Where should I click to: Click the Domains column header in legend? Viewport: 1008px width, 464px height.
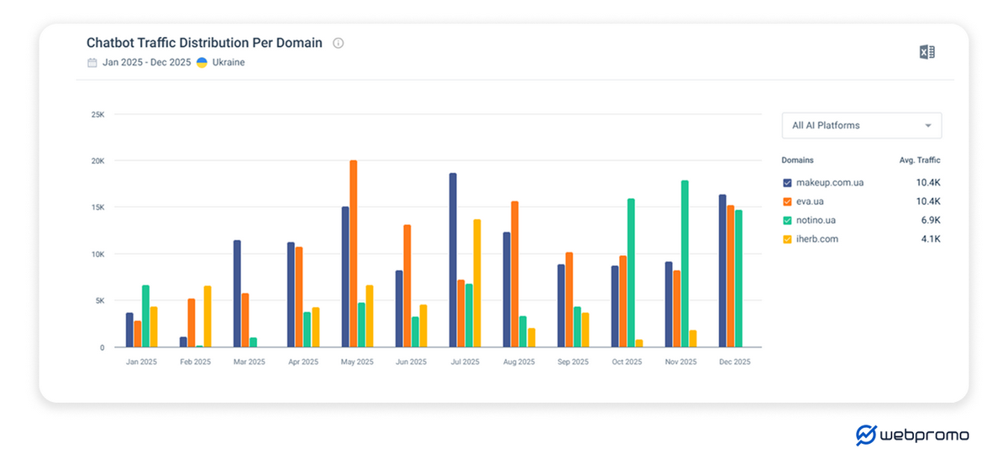[797, 160]
